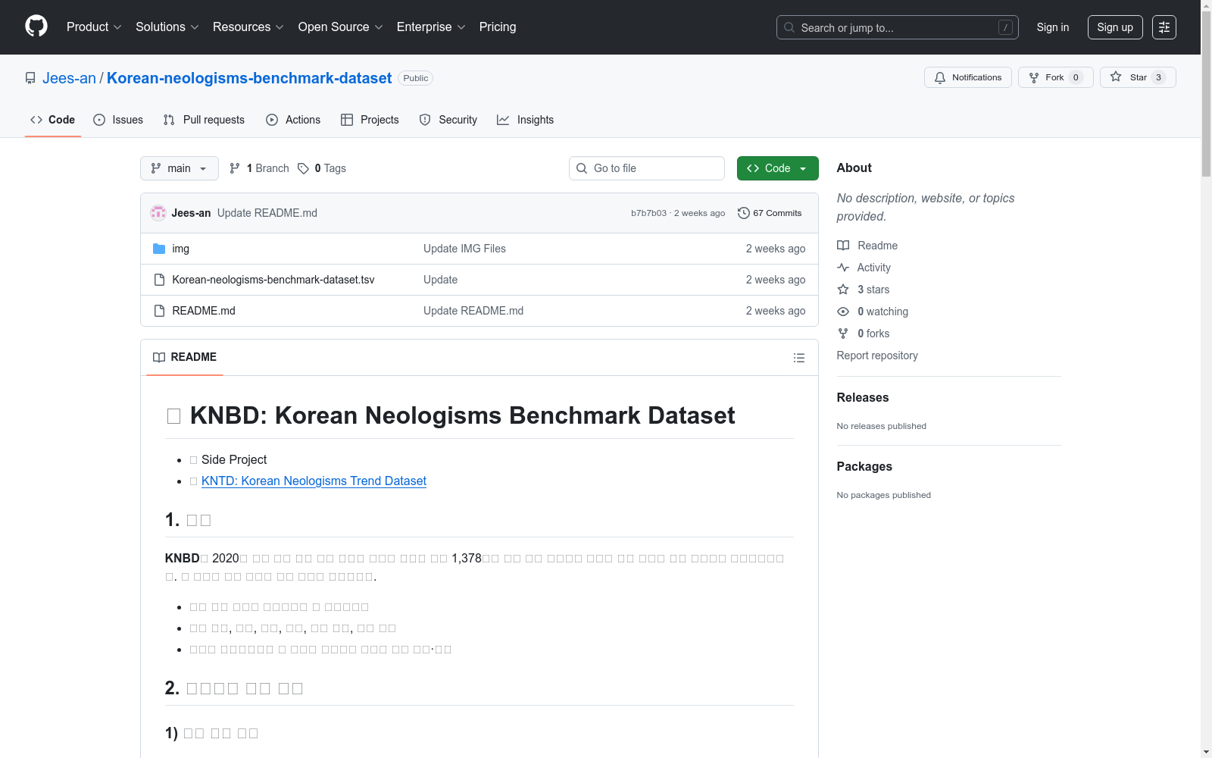Open the Update commit message for the .tsv file

440,280
